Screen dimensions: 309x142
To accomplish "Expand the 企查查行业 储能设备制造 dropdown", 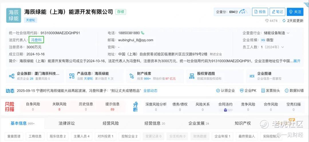I will click(x=288, y=33).
